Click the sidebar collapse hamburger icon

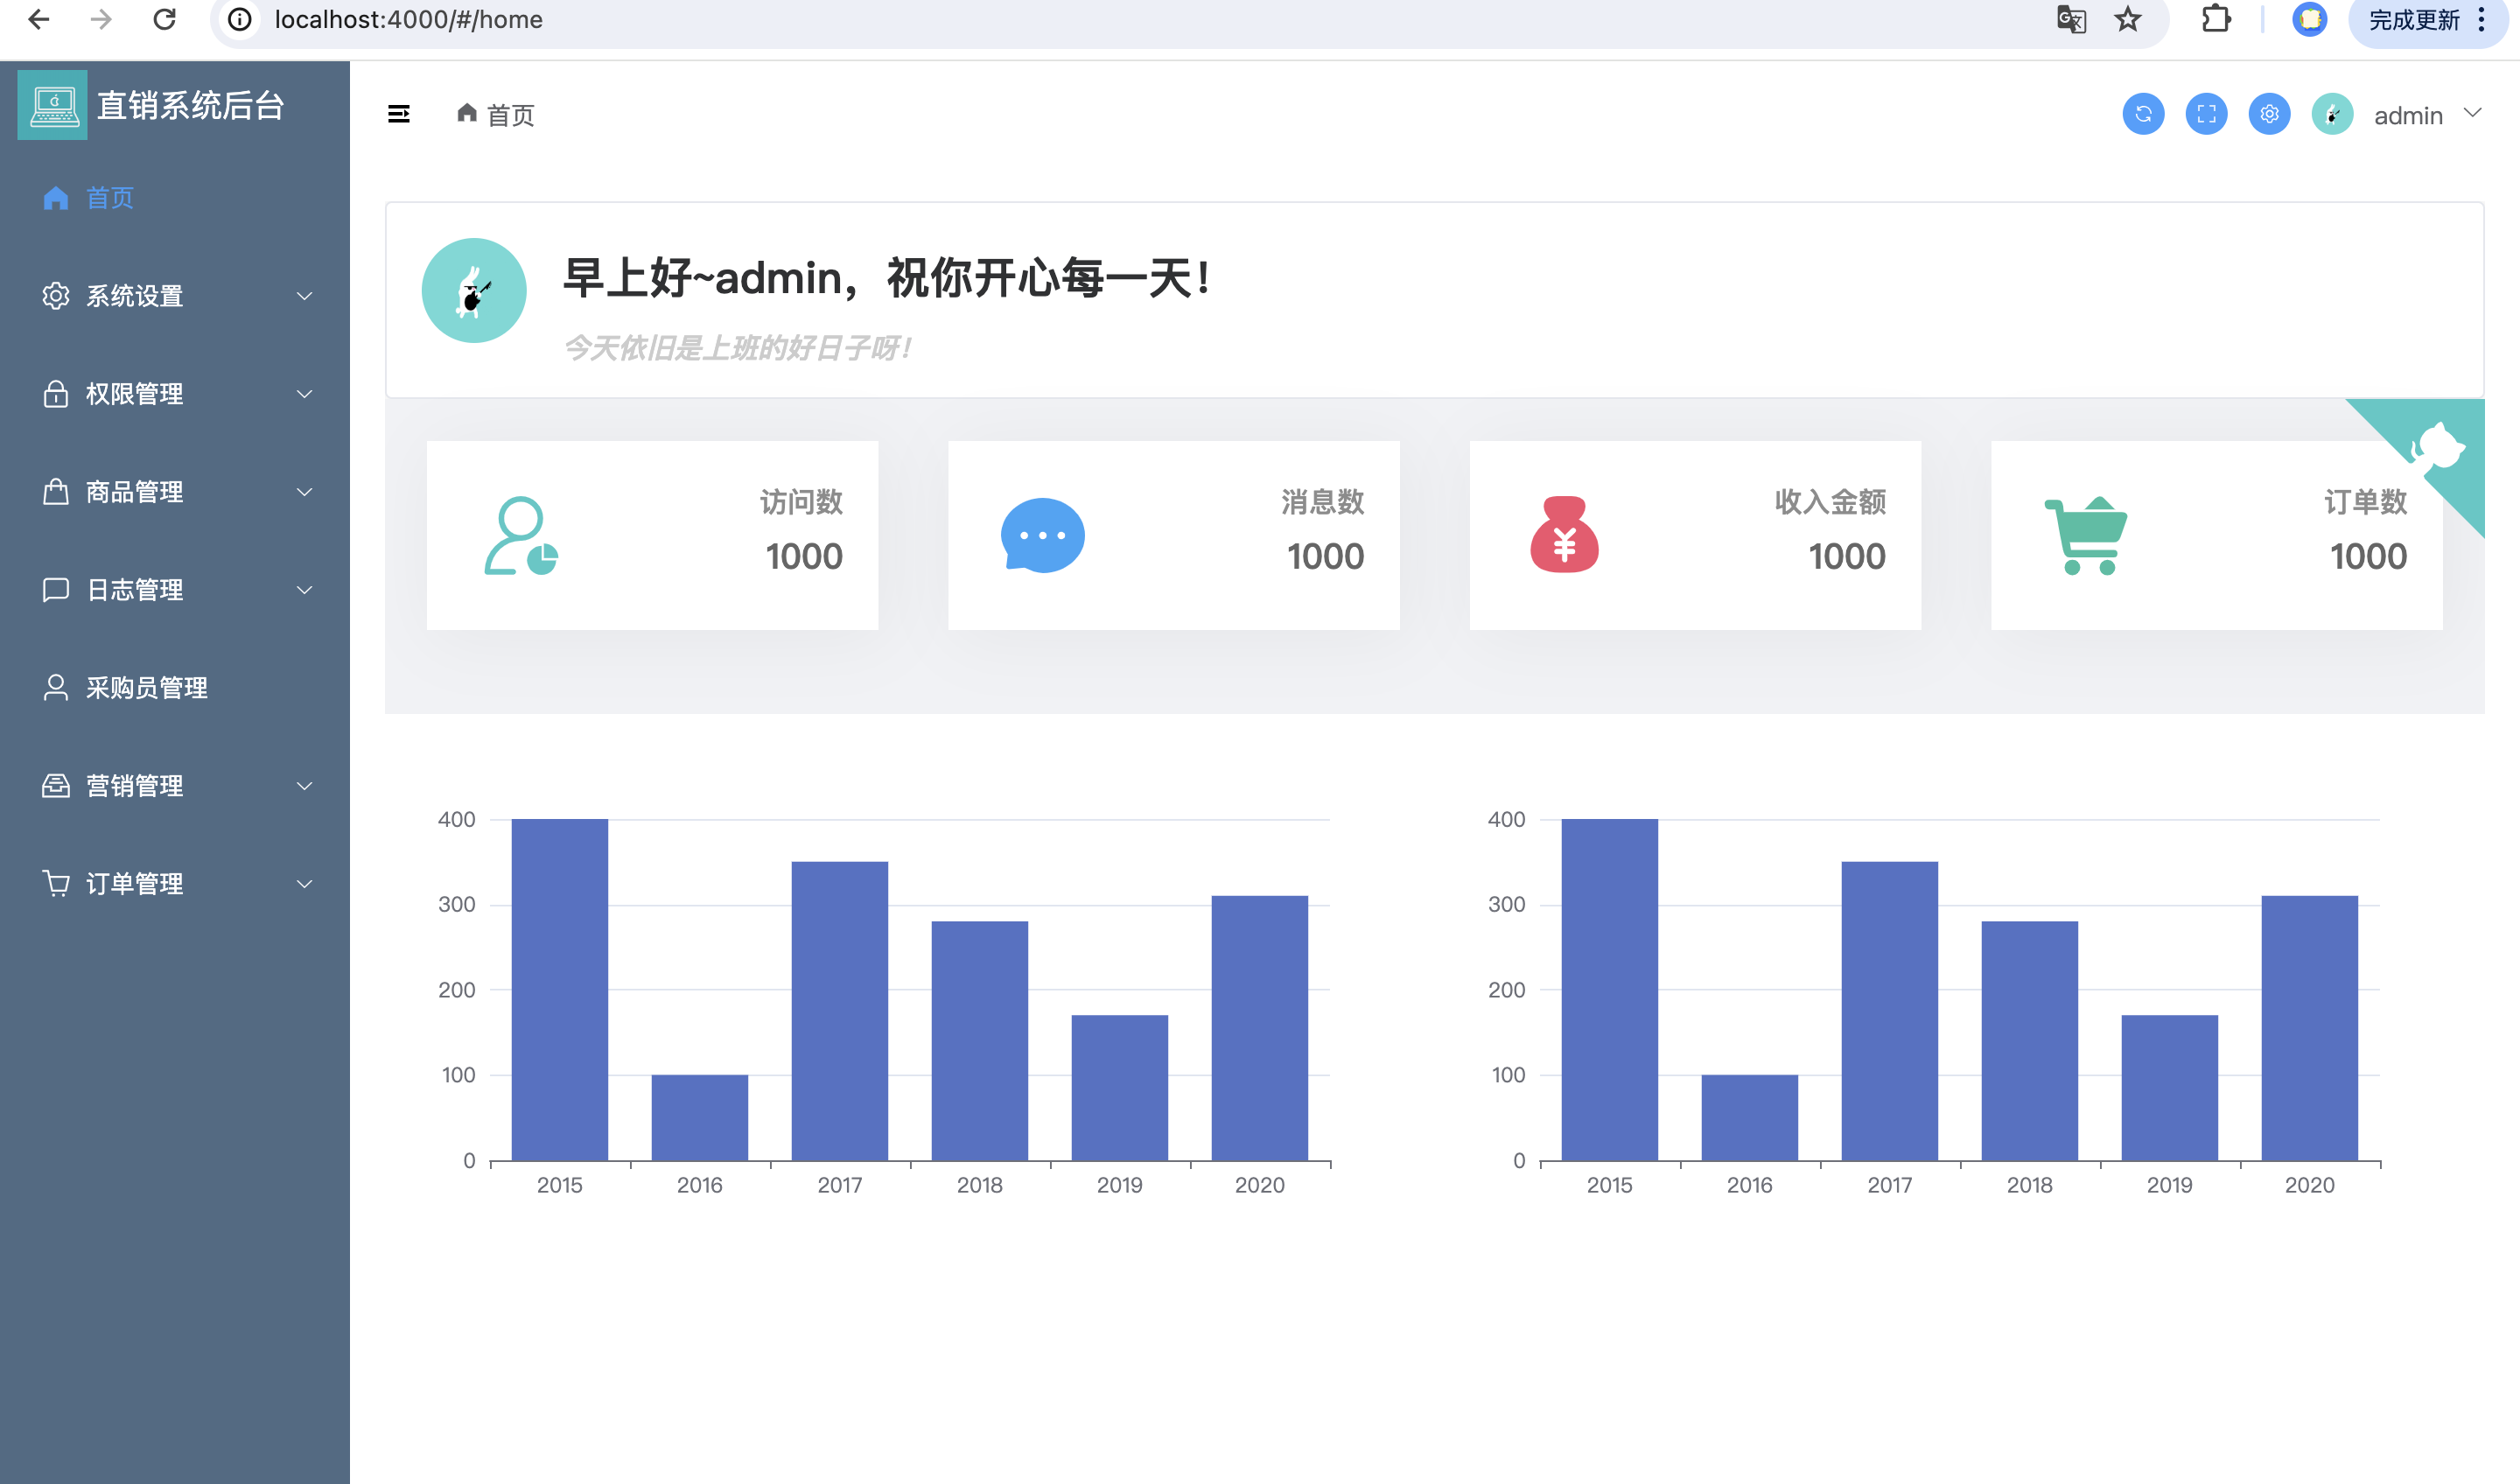click(399, 114)
